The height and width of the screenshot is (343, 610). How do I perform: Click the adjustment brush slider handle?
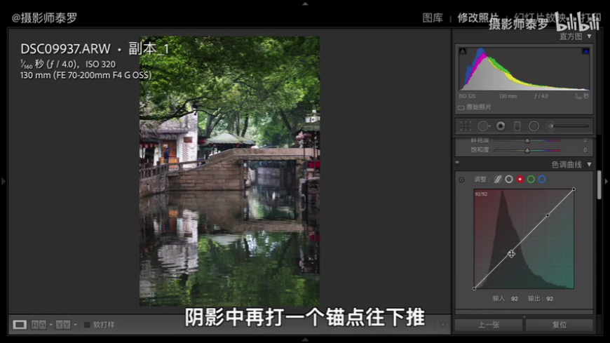(x=550, y=126)
